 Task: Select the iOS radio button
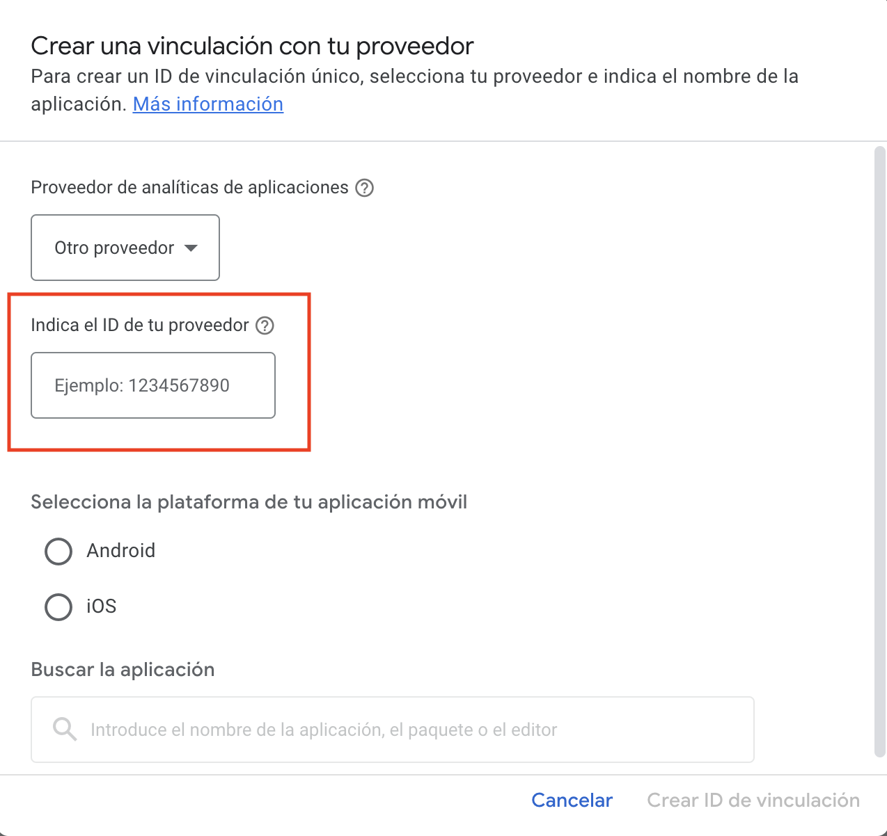[x=58, y=607]
